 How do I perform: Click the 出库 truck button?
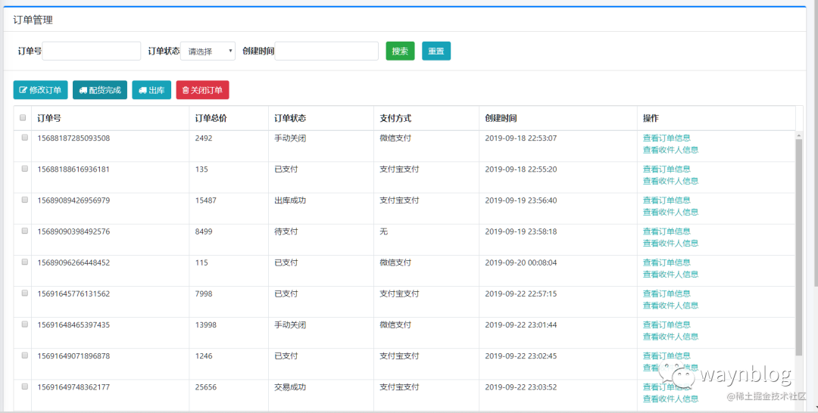pyautogui.click(x=151, y=90)
